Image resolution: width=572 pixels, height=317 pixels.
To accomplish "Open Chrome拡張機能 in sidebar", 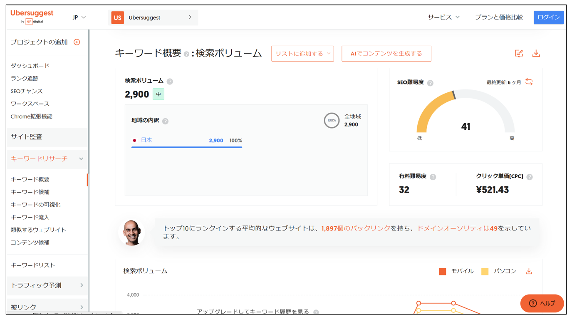I will (32, 116).
